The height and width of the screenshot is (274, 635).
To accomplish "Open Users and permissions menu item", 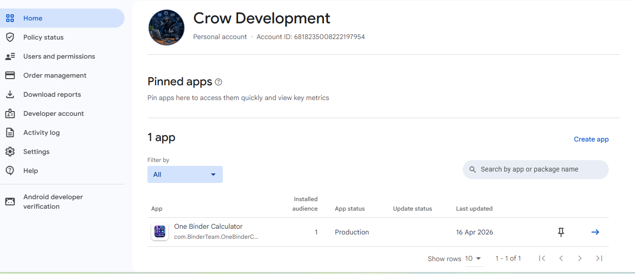I will 59,56.
